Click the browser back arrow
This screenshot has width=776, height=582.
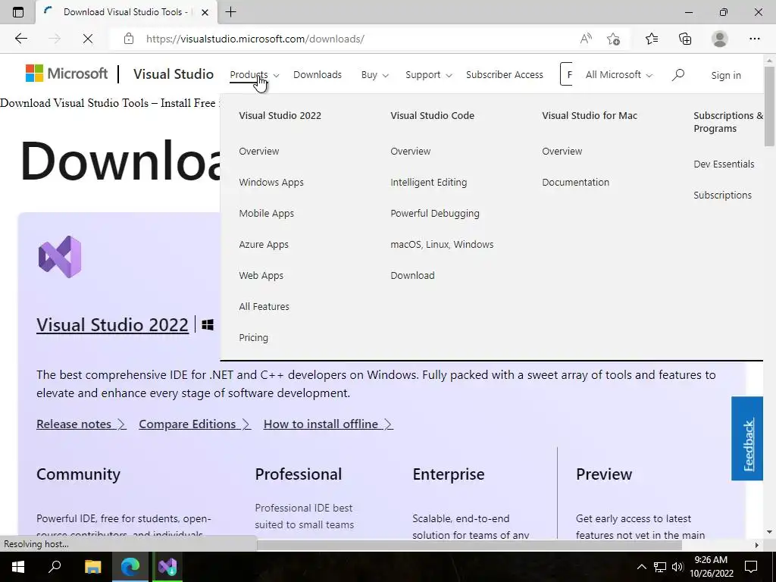20,39
